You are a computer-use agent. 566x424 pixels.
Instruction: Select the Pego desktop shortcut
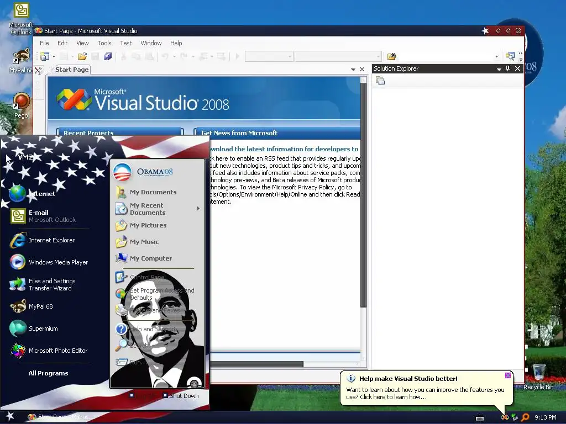pos(22,105)
